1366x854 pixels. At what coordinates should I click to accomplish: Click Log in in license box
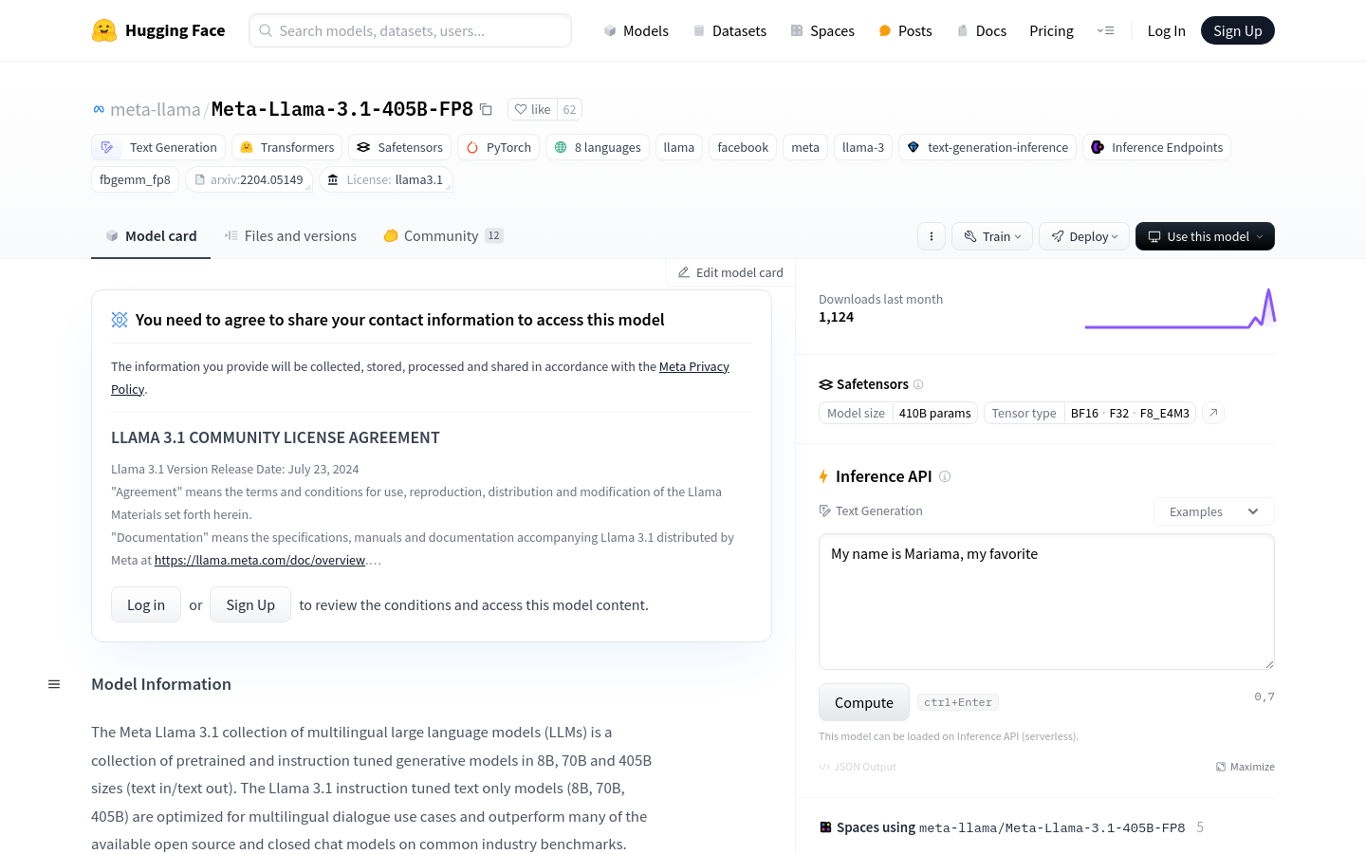pos(146,604)
